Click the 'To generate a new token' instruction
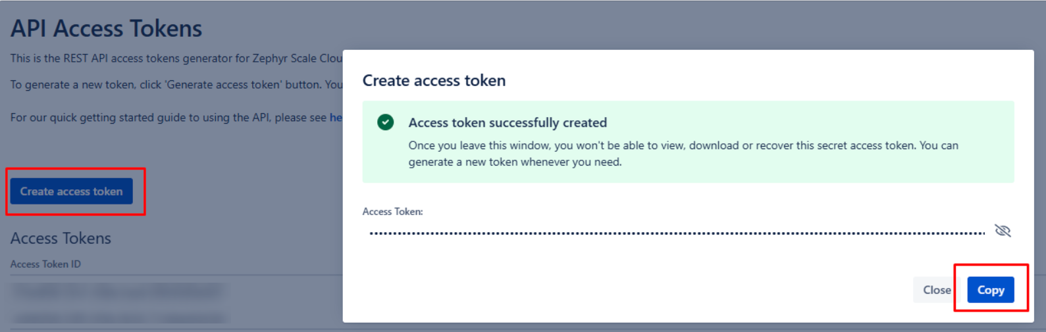The width and height of the screenshot is (1046, 332). (176, 85)
